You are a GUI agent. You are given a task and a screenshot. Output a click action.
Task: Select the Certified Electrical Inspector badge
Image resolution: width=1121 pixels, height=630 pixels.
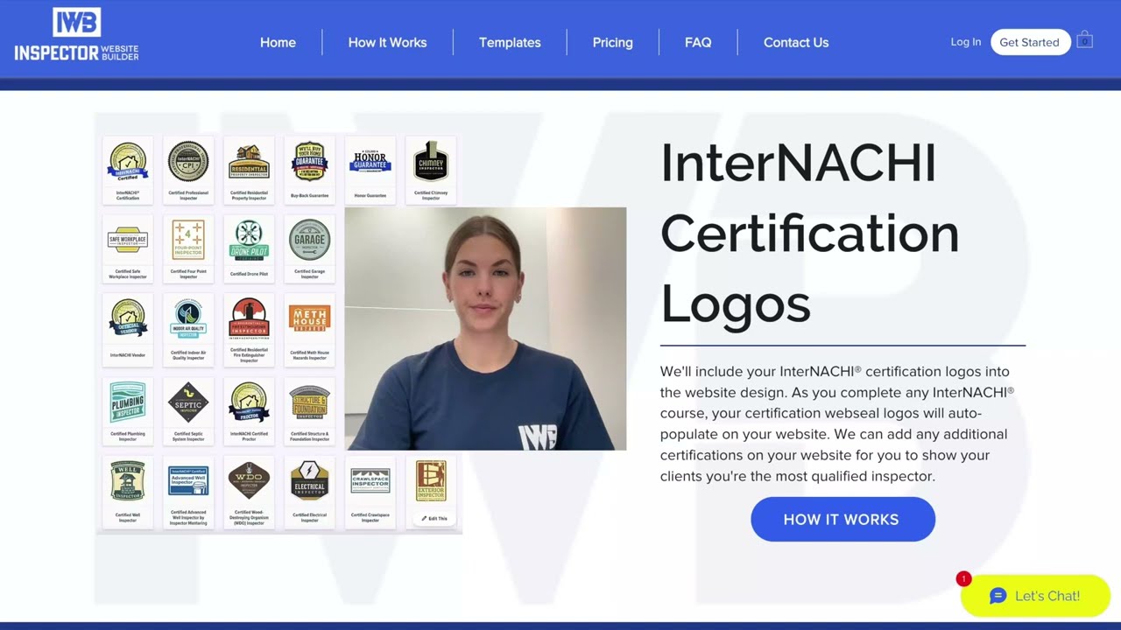pyautogui.click(x=309, y=492)
